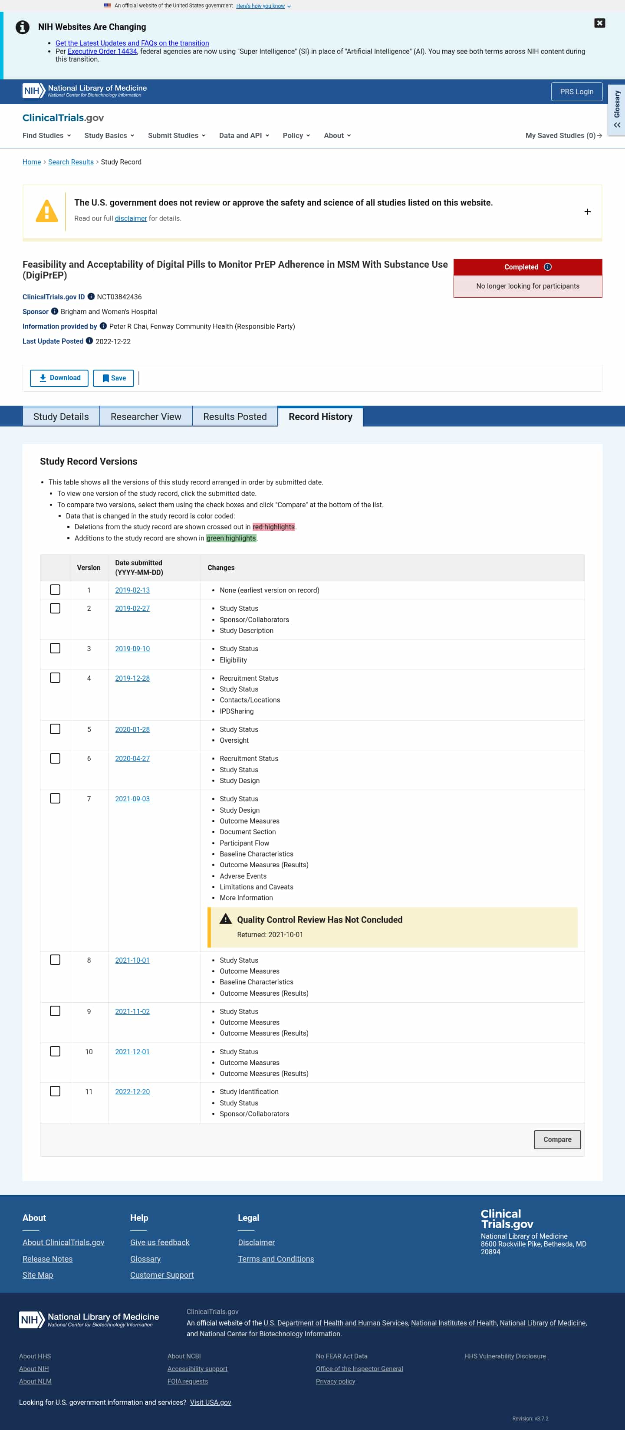The height and width of the screenshot is (1430, 625).
Task: Check the box for version 1
Action: (x=55, y=590)
